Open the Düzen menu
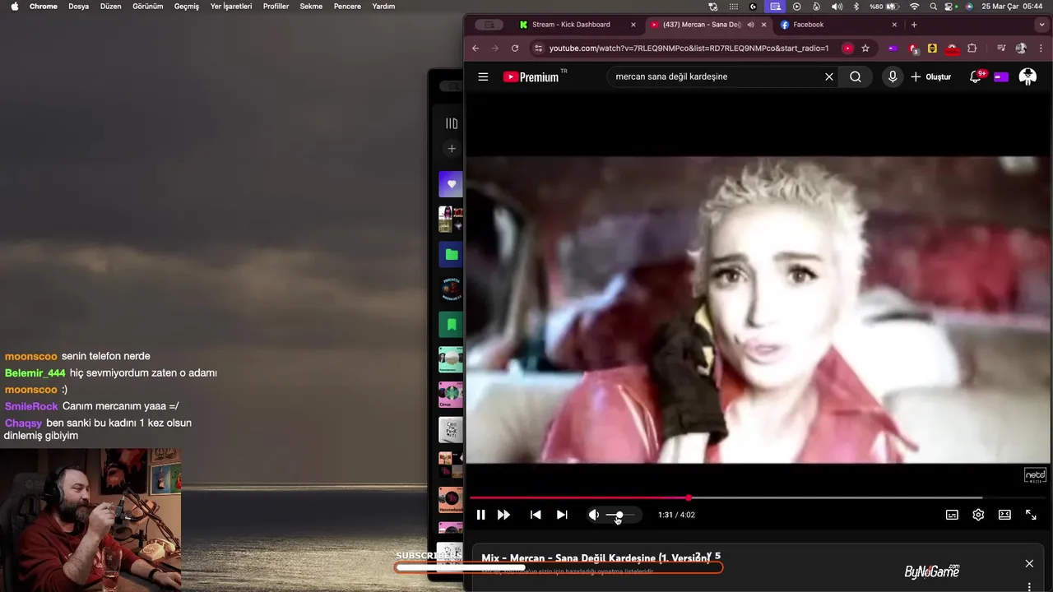Image resolution: width=1053 pixels, height=592 pixels. point(110,6)
